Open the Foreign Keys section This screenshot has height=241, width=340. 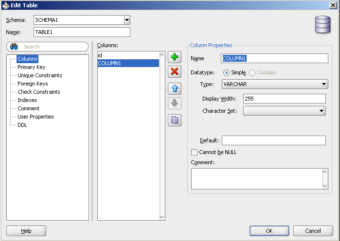33,84
